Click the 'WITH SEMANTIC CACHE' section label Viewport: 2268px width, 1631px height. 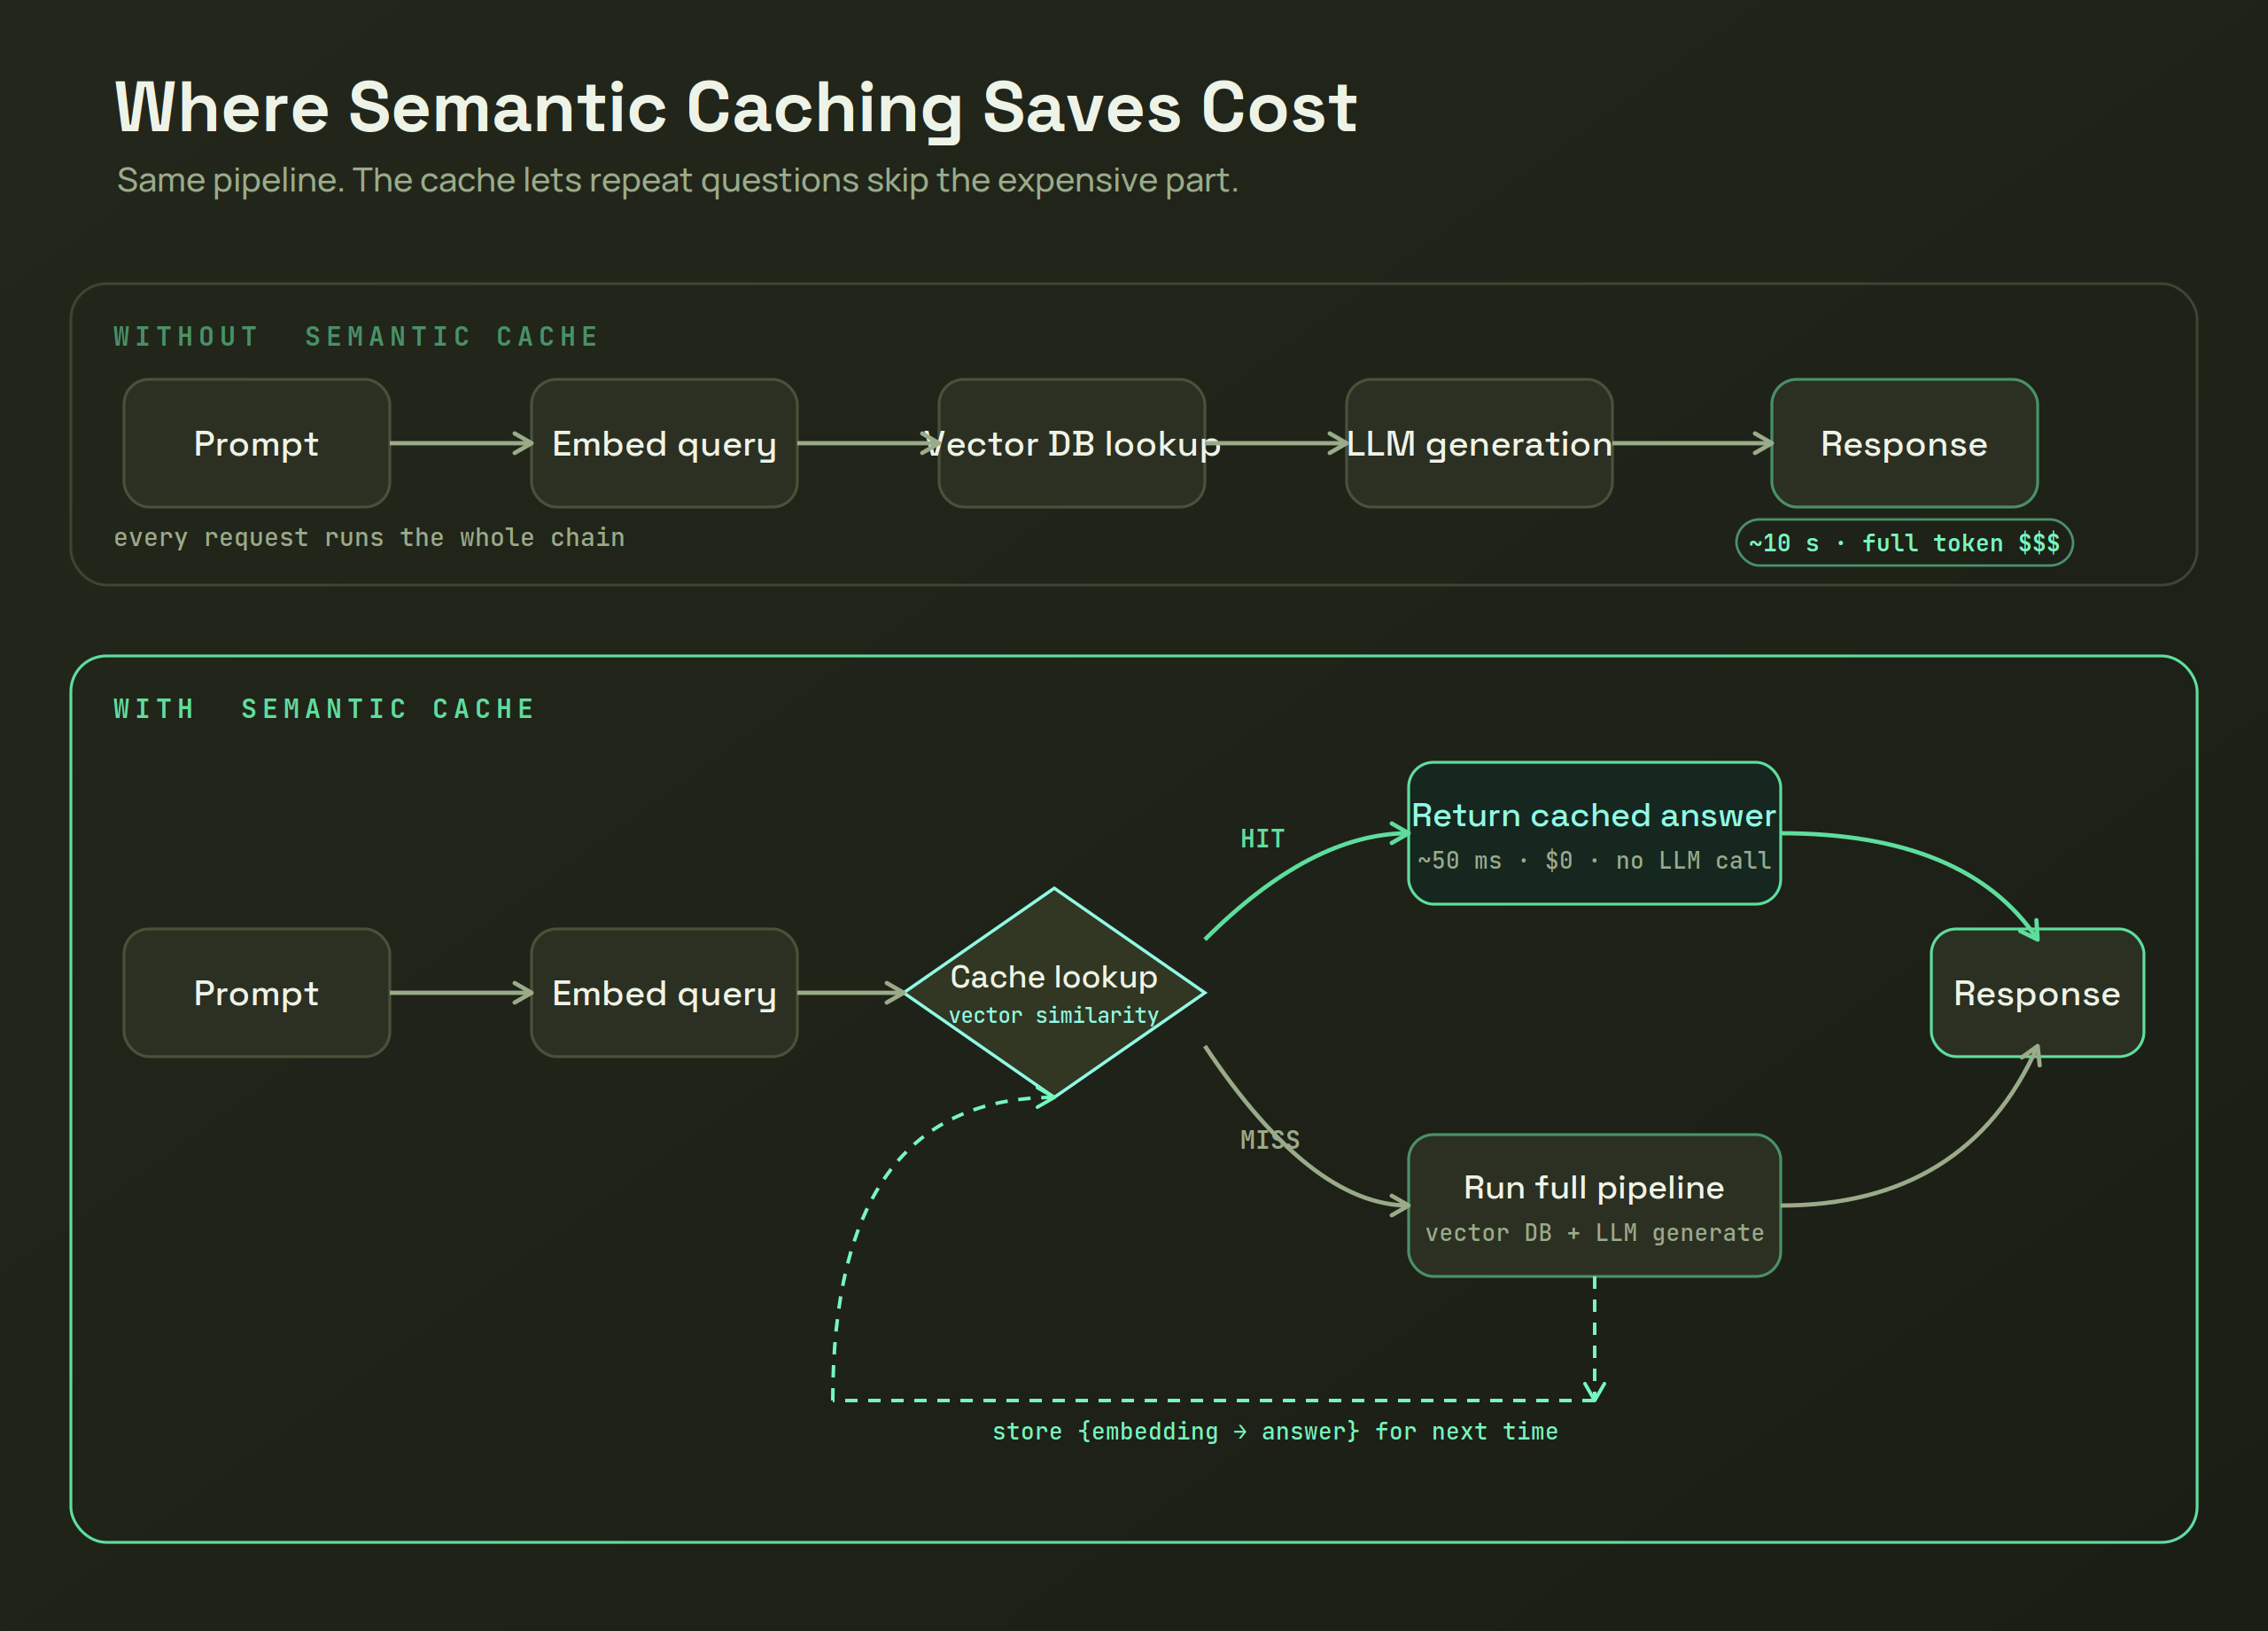tap(324, 709)
